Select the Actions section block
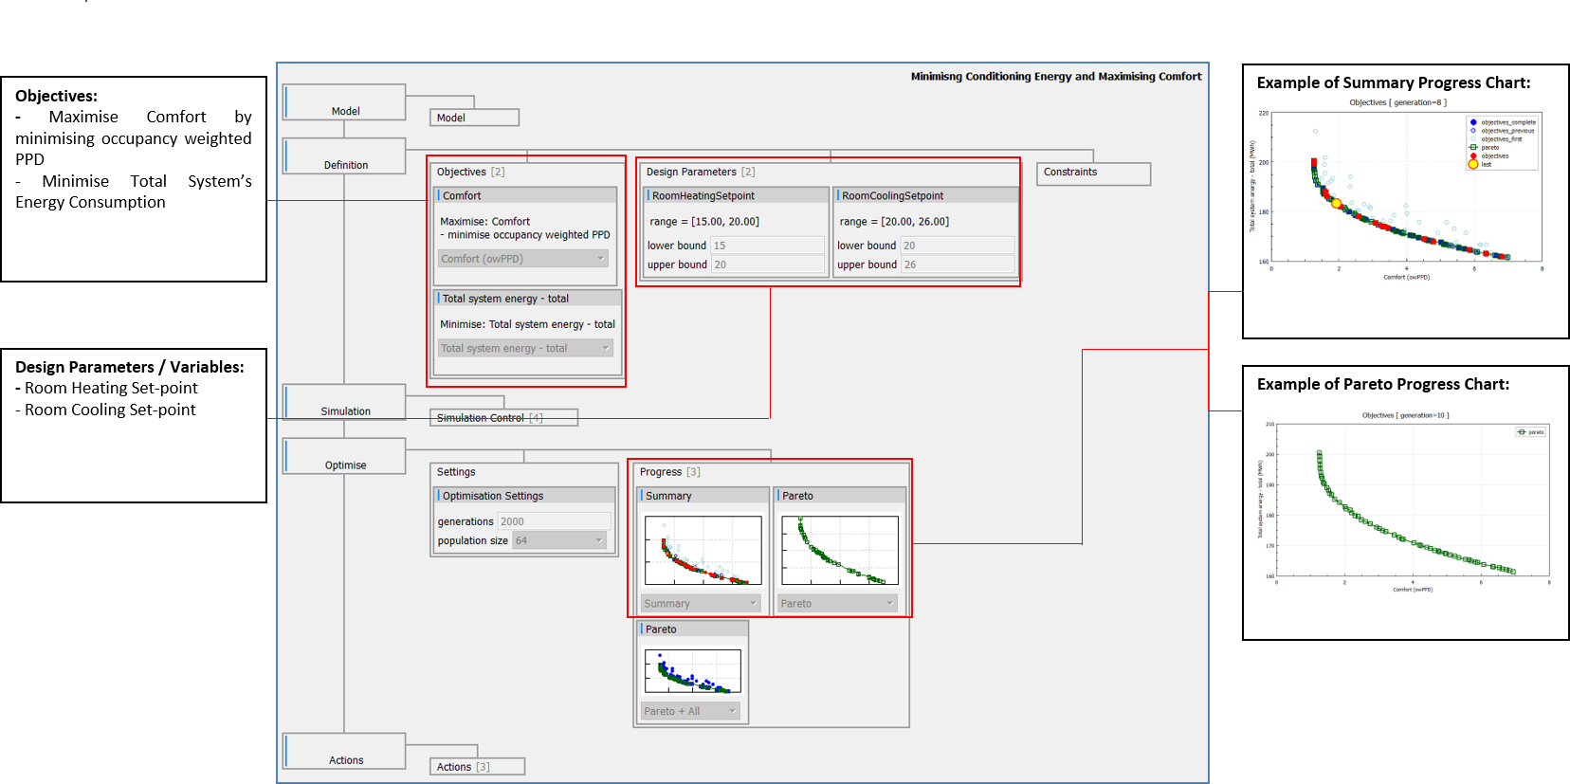This screenshot has width=1570, height=784. click(x=345, y=751)
